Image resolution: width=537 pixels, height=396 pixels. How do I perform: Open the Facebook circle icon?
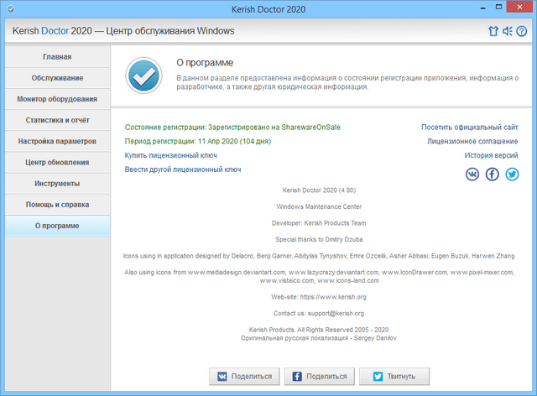[x=493, y=175]
